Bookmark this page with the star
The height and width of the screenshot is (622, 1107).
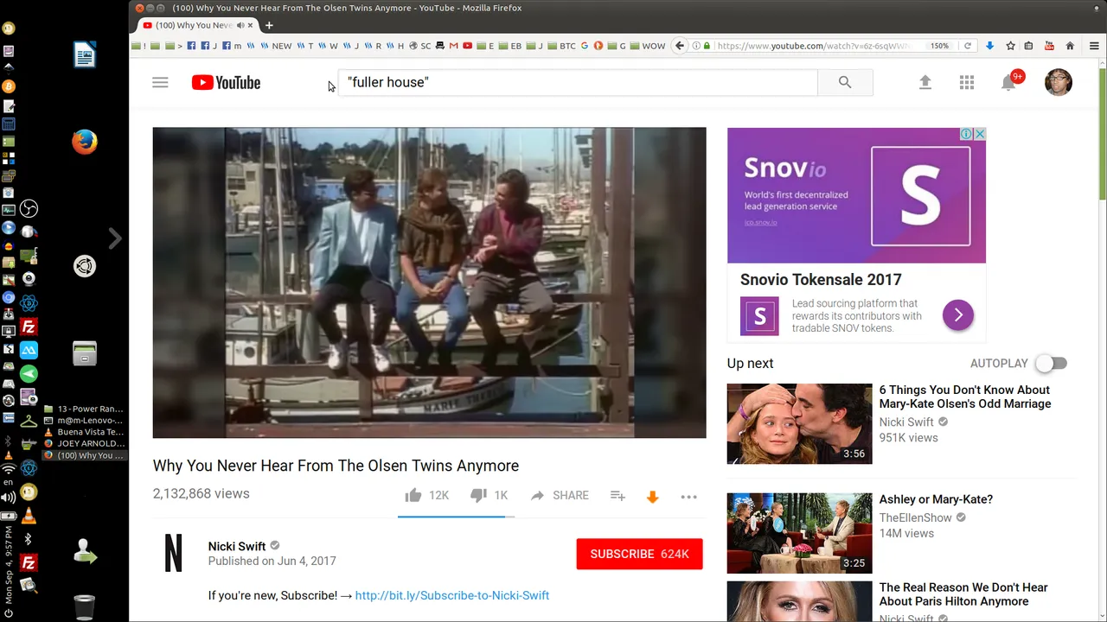1009,46
